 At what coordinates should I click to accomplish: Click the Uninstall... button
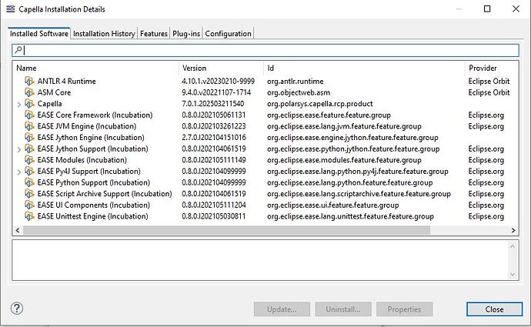coord(343,309)
